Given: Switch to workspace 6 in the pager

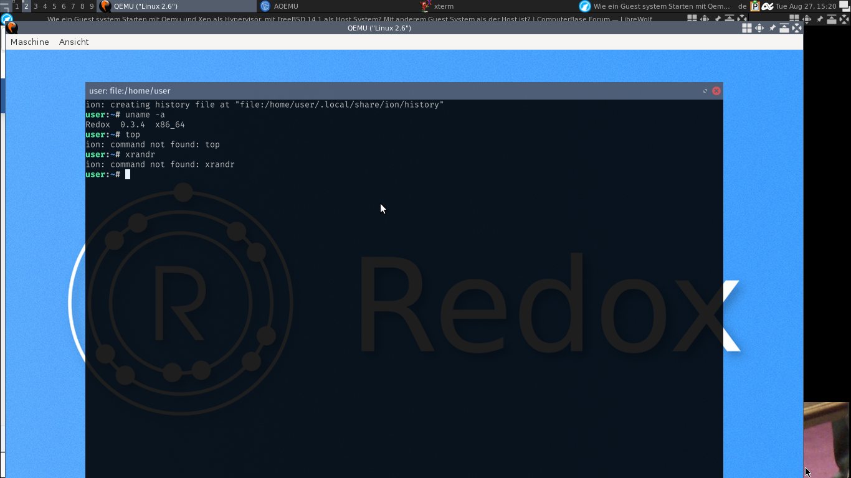Looking at the screenshot, I should pyautogui.click(x=64, y=6).
